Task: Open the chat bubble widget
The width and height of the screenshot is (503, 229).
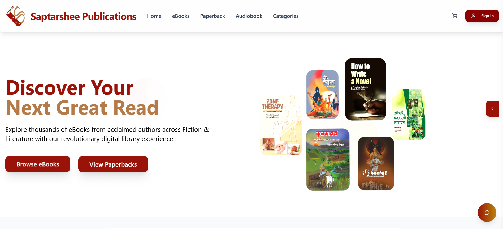Action: point(487,213)
